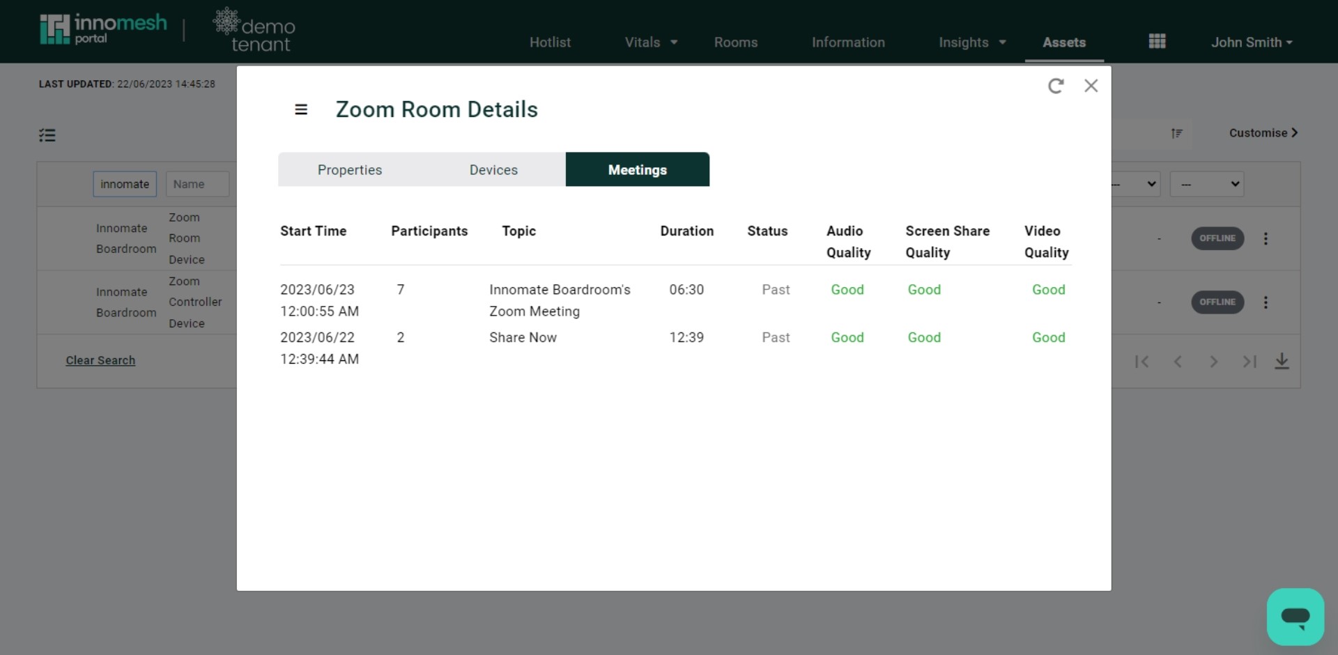Click the Audio Quality column header

tap(849, 242)
